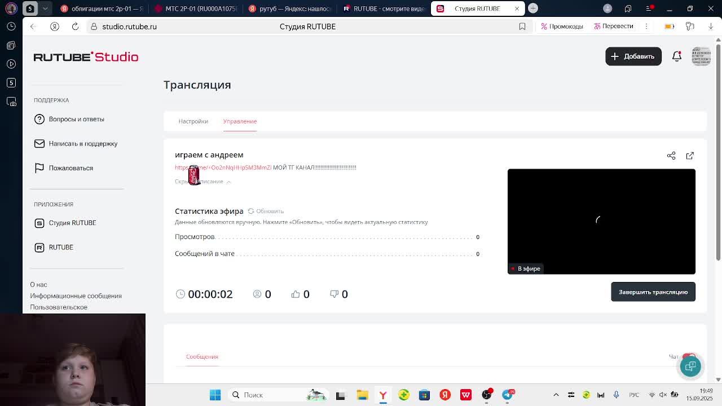Click the live stream preview player

601,222
